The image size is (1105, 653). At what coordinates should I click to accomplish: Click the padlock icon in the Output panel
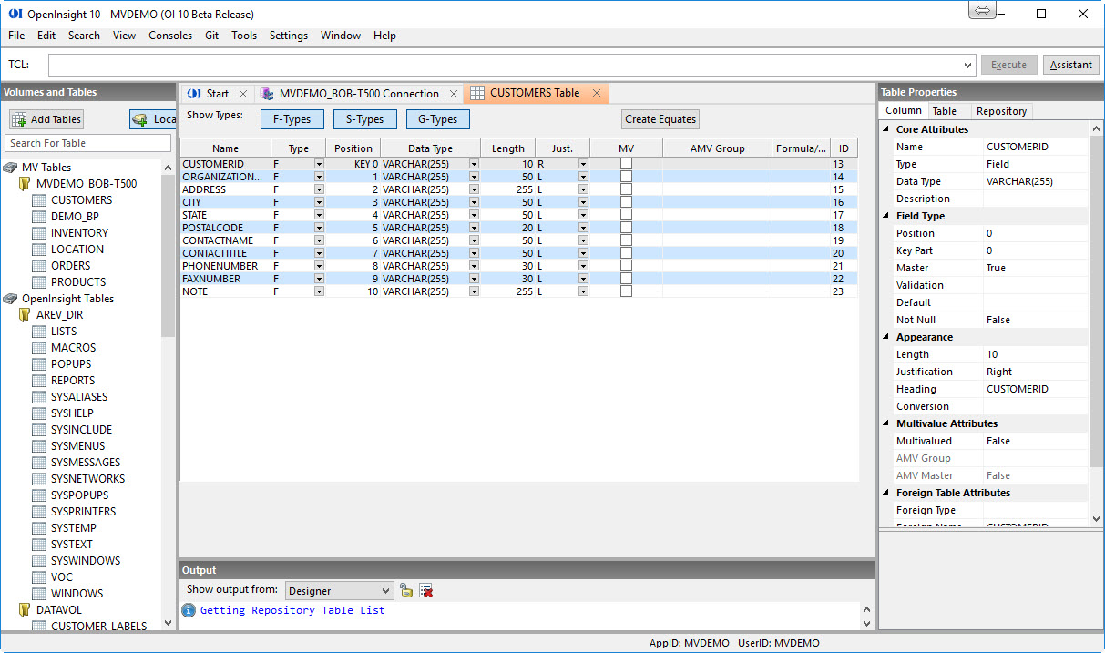click(406, 590)
